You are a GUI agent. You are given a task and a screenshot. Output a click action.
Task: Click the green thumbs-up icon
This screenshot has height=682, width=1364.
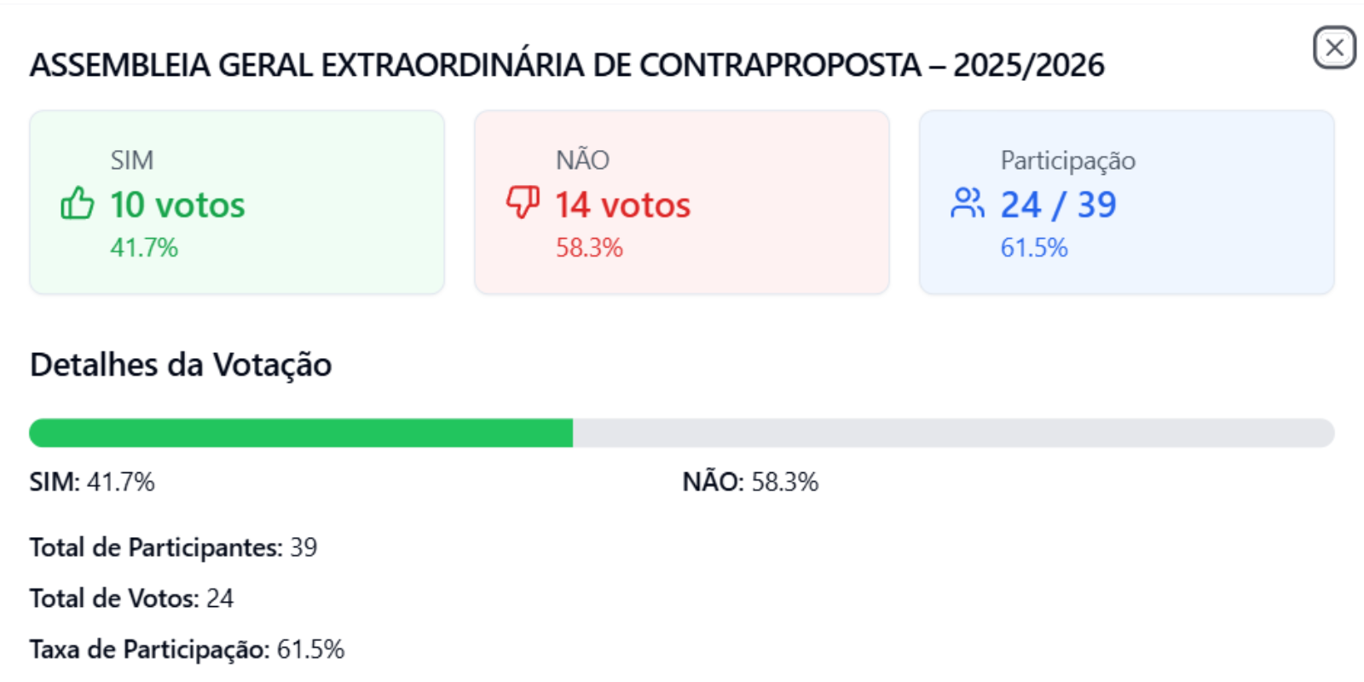78,203
